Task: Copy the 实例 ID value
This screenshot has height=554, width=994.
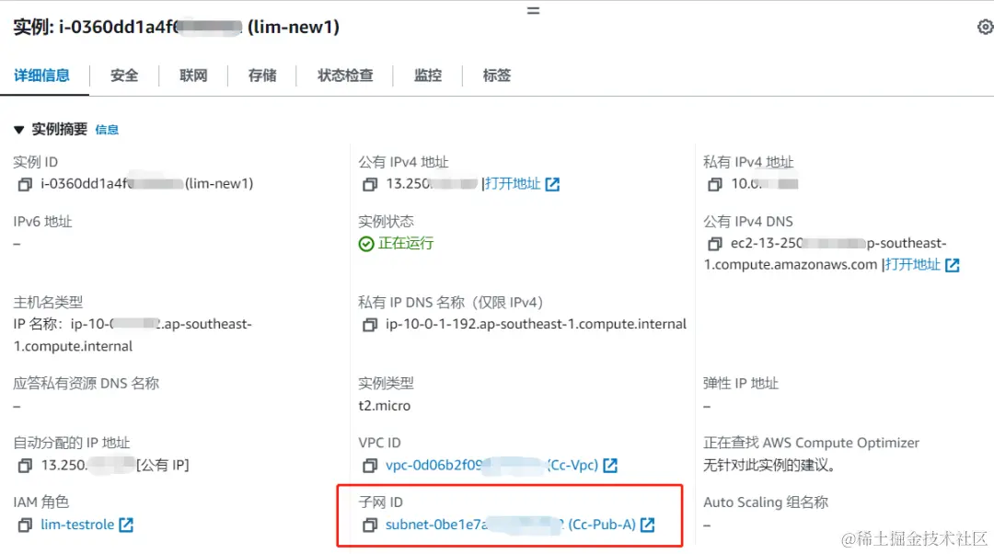Action: pos(25,184)
